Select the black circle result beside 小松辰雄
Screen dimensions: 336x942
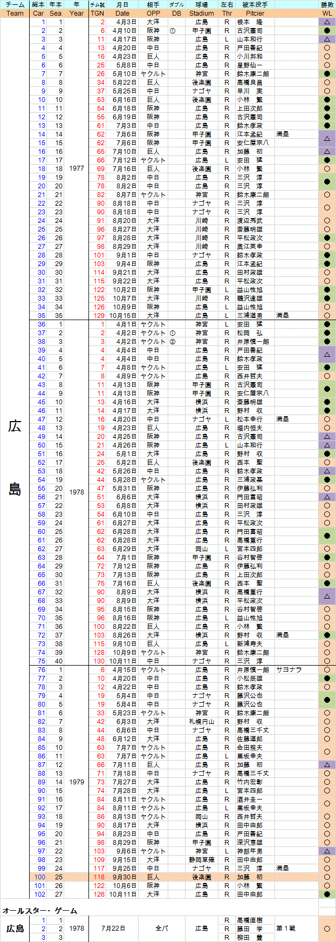click(x=327, y=679)
